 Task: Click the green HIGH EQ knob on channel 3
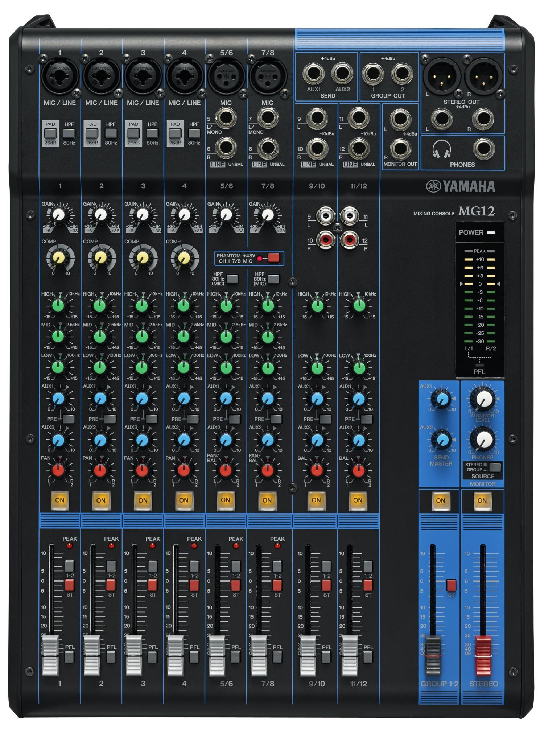(142, 306)
